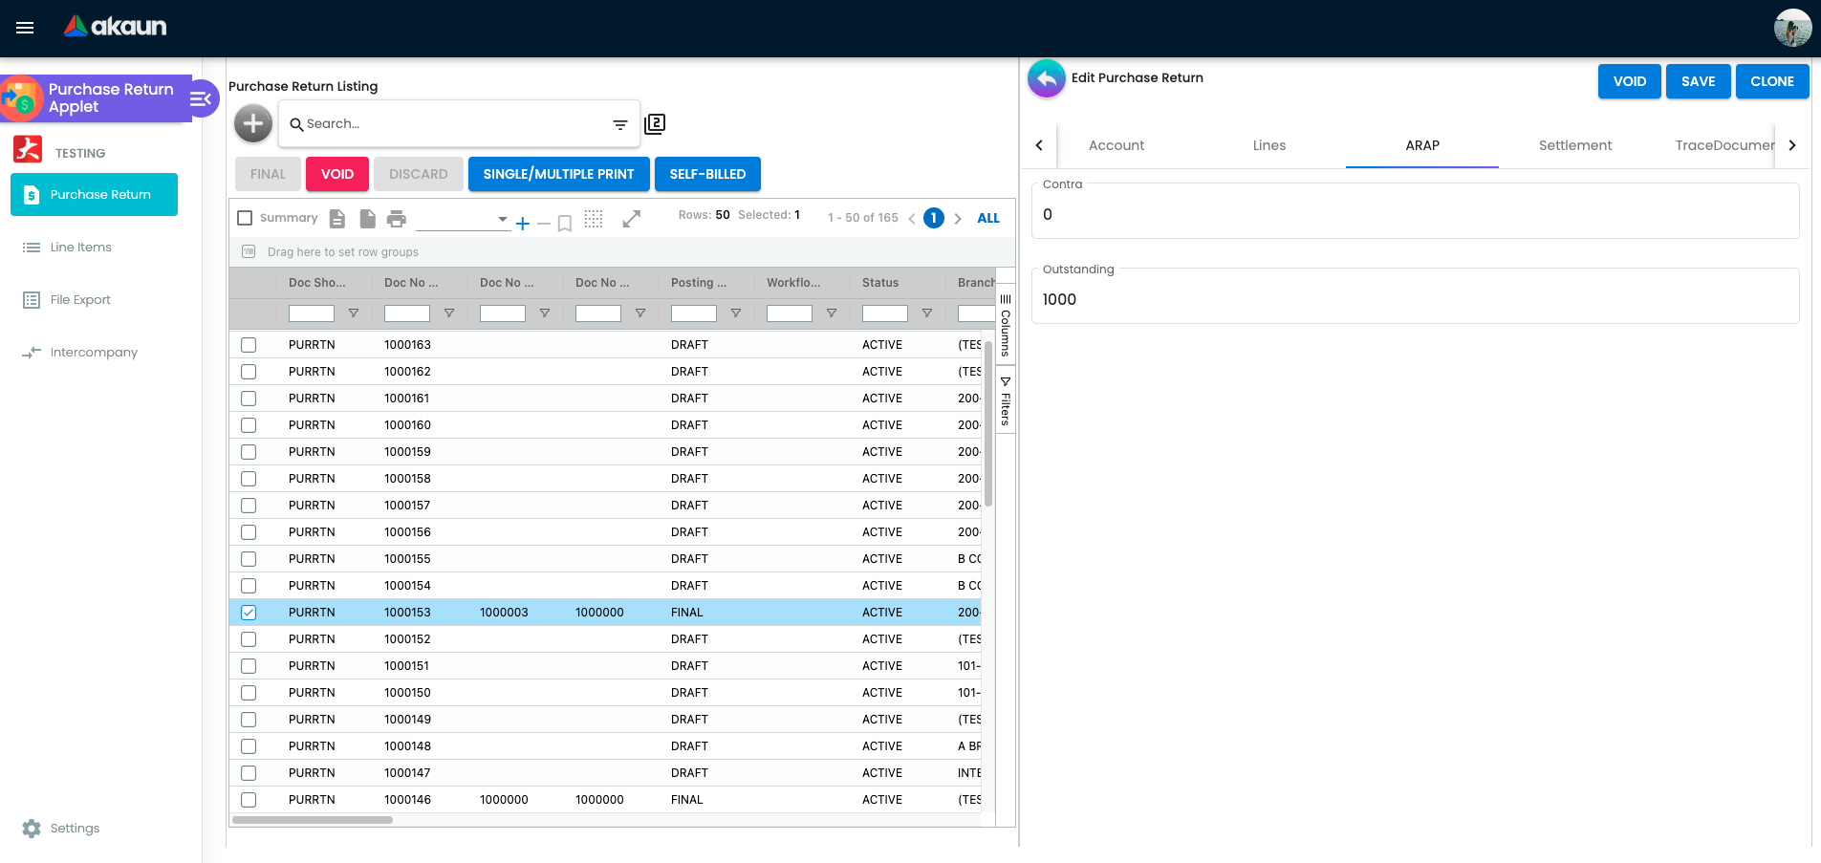Switch to the Settlement tab

1574,145
